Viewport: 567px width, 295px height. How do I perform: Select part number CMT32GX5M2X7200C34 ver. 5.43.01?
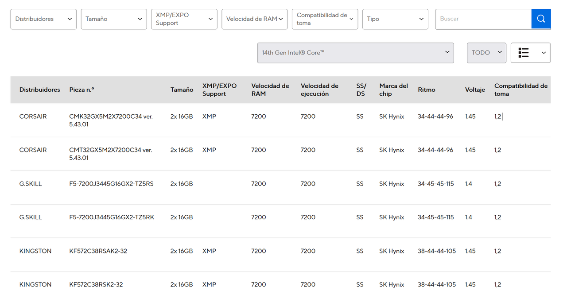(x=111, y=154)
